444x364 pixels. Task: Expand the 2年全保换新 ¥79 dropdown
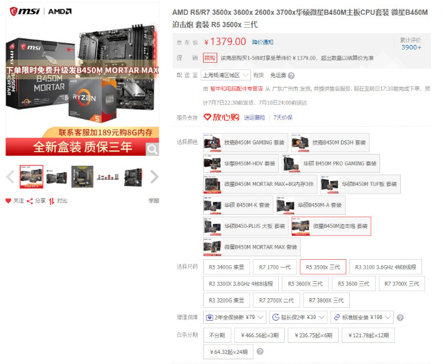[234, 317]
